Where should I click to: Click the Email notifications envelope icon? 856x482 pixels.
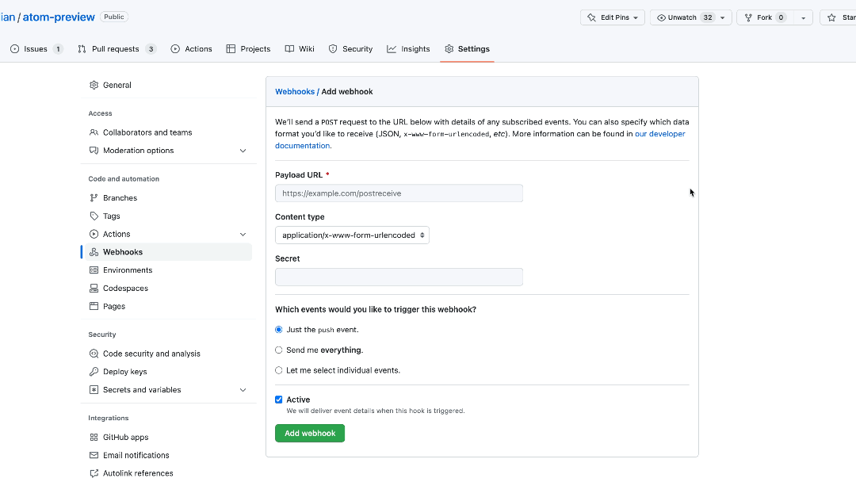click(x=94, y=455)
